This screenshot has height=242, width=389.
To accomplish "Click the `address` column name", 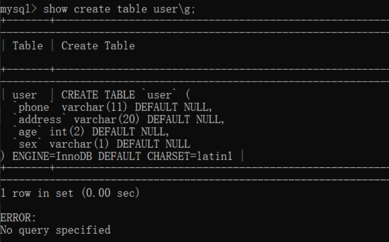I will tap(40, 119).
